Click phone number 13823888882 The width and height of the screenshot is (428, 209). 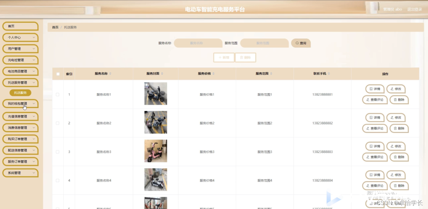coord(322,123)
